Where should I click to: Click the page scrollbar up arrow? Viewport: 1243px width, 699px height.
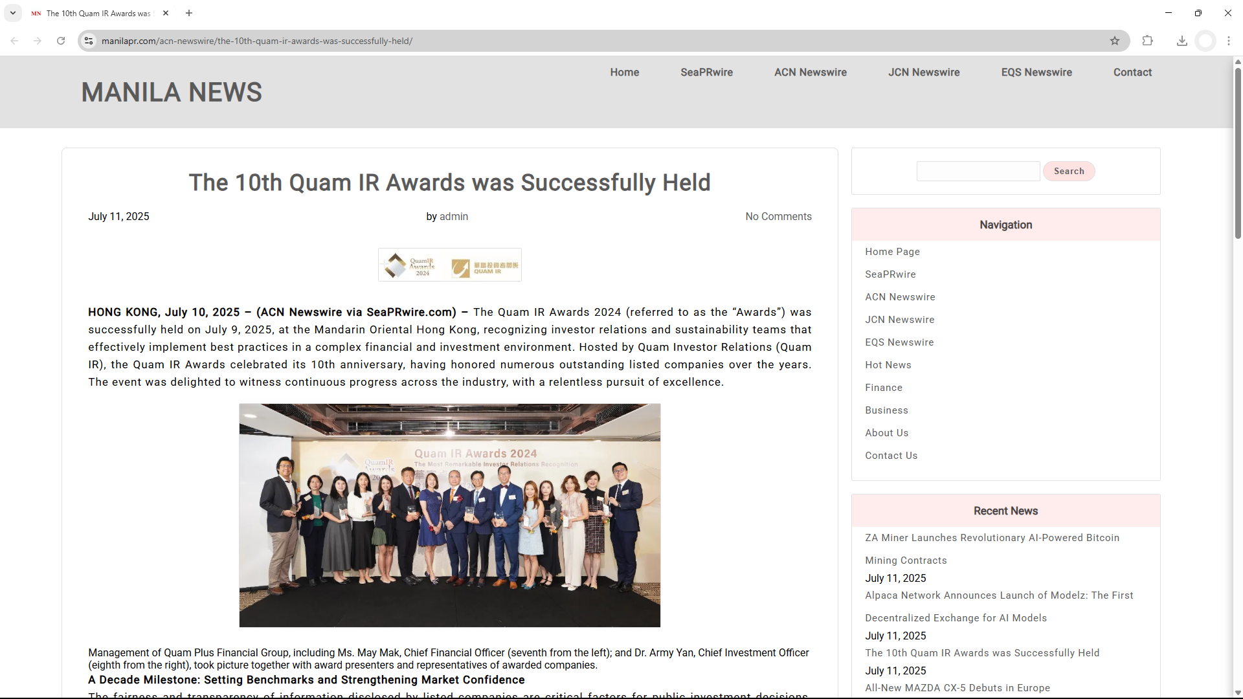point(1237,61)
